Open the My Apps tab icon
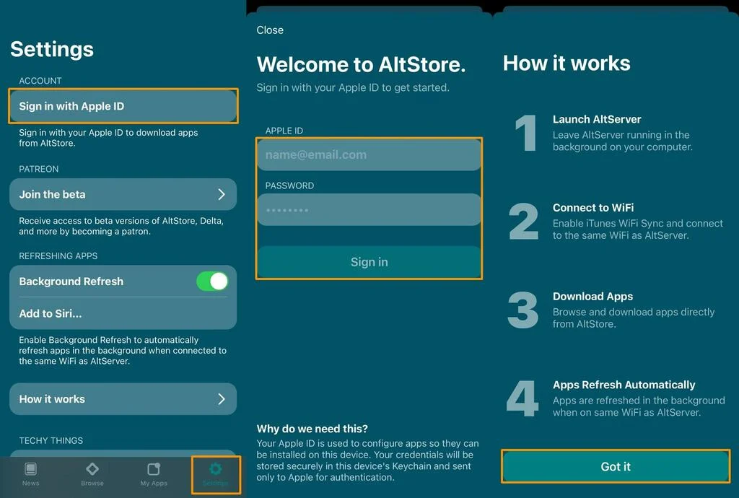The width and height of the screenshot is (739, 498). pos(154,469)
